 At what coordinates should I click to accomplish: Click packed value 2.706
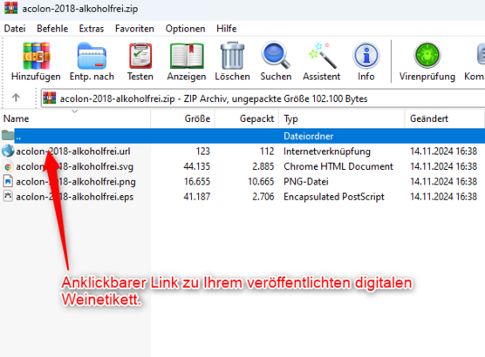point(263,197)
